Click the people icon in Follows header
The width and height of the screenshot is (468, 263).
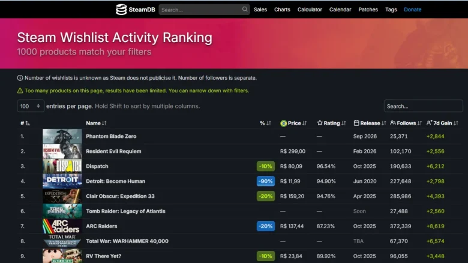393,123
